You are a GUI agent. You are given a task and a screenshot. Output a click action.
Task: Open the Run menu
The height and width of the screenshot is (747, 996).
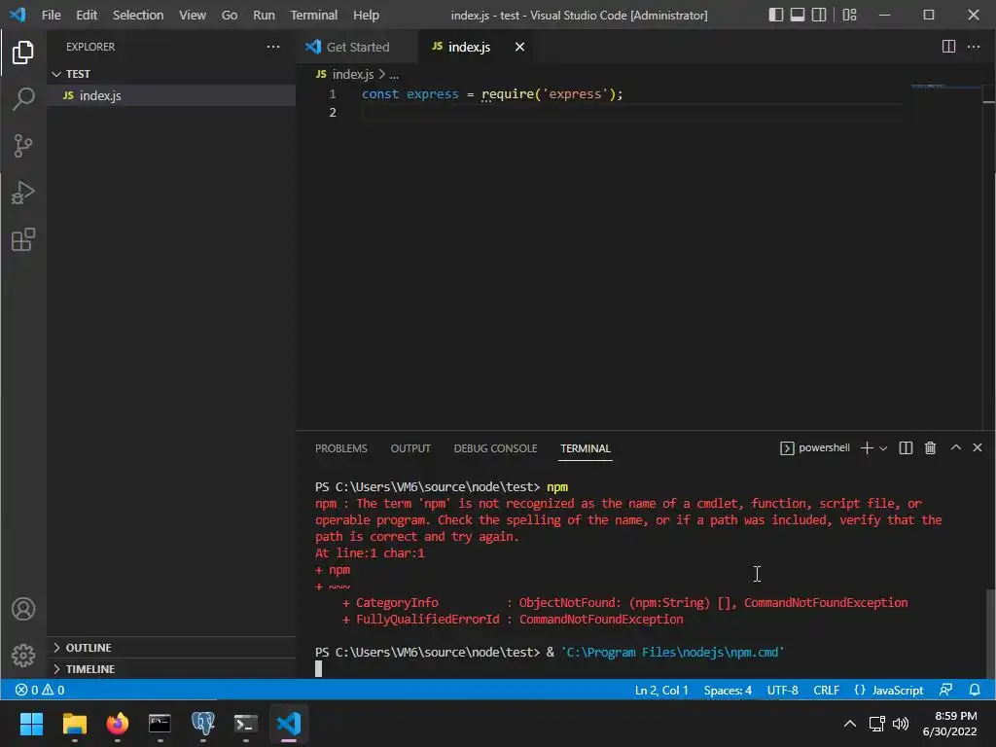[264, 15]
